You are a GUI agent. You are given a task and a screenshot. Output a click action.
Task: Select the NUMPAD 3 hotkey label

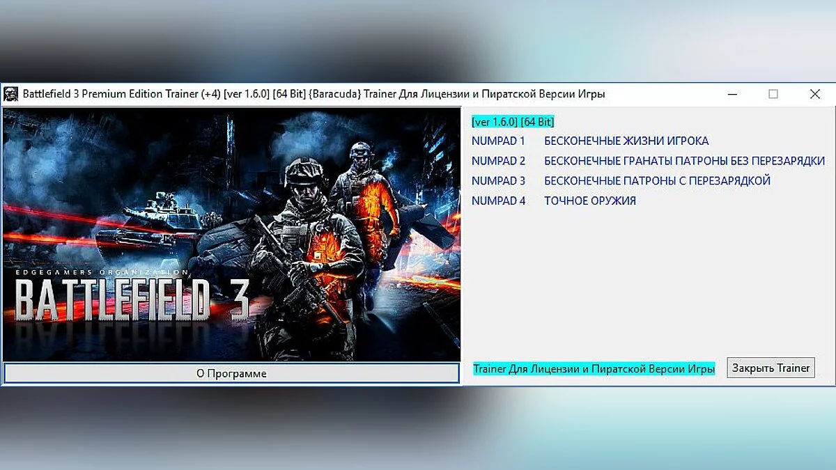[x=499, y=181]
